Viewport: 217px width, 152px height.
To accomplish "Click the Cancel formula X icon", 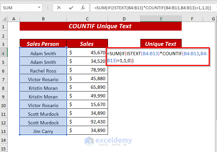I will pyautogui.click(x=59, y=8).
